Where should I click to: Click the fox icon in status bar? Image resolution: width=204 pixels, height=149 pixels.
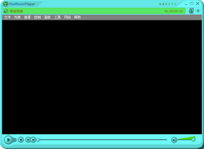pos(6,11)
